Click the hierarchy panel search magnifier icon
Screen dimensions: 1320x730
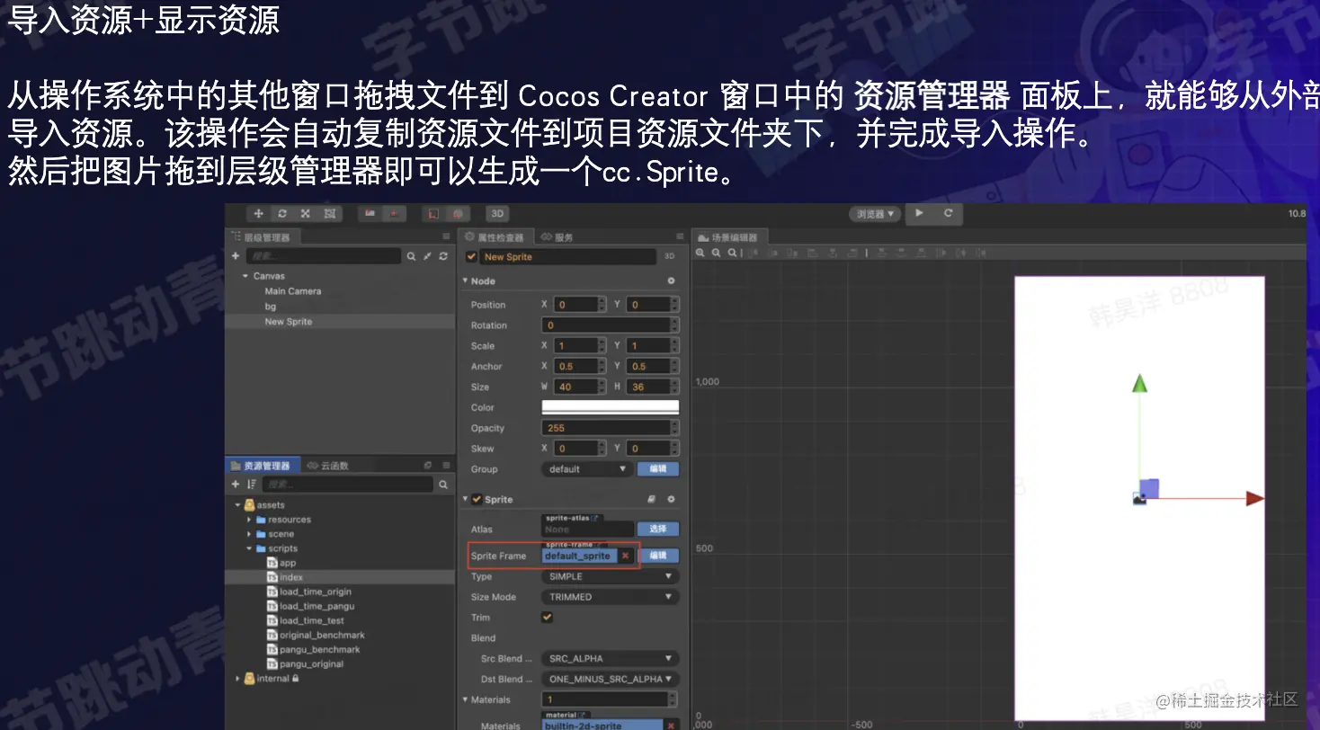coord(411,256)
